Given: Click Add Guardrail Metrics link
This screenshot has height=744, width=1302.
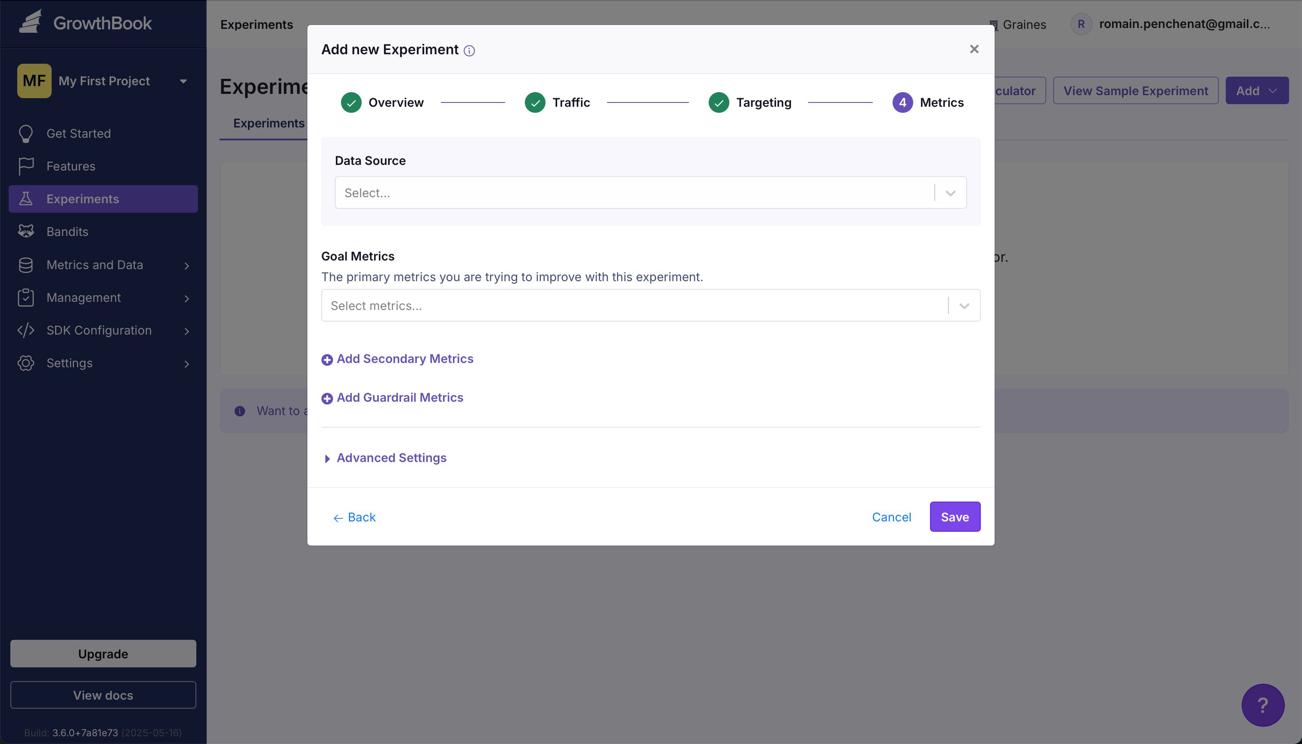Looking at the screenshot, I should [400, 397].
